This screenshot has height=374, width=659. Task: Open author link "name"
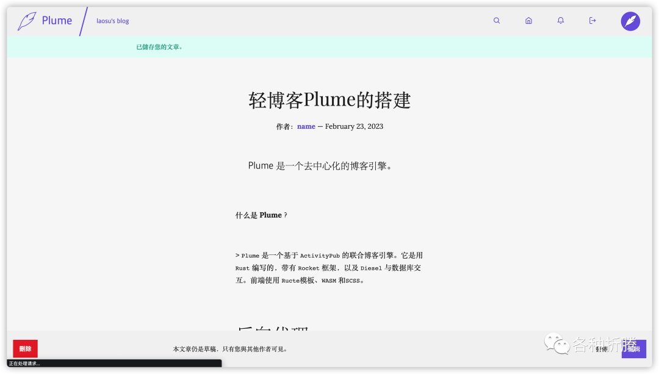[x=306, y=126]
